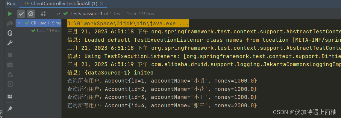Expand the hidden toolbar items chevron
The width and height of the screenshot is (341, 118).
[x=58, y=14]
